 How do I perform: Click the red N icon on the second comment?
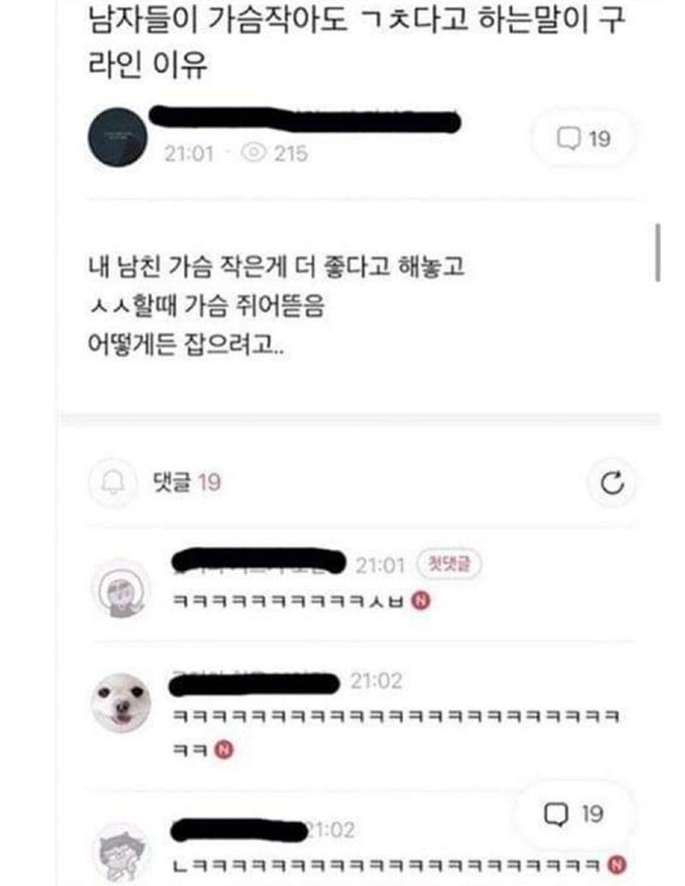pyautogui.click(x=224, y=750)
